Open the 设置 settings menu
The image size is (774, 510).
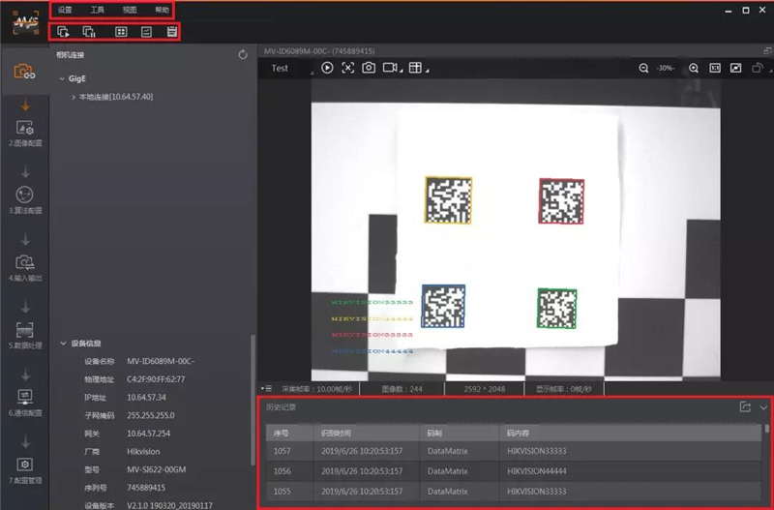click(x=65, y=10)
